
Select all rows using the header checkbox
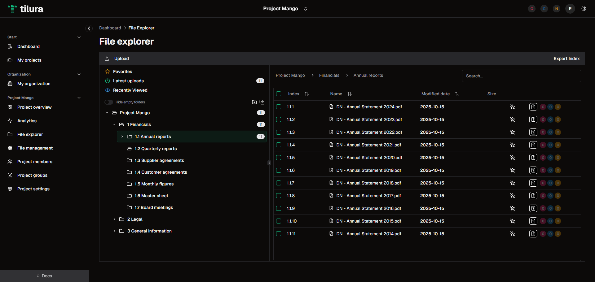point(279,94)
